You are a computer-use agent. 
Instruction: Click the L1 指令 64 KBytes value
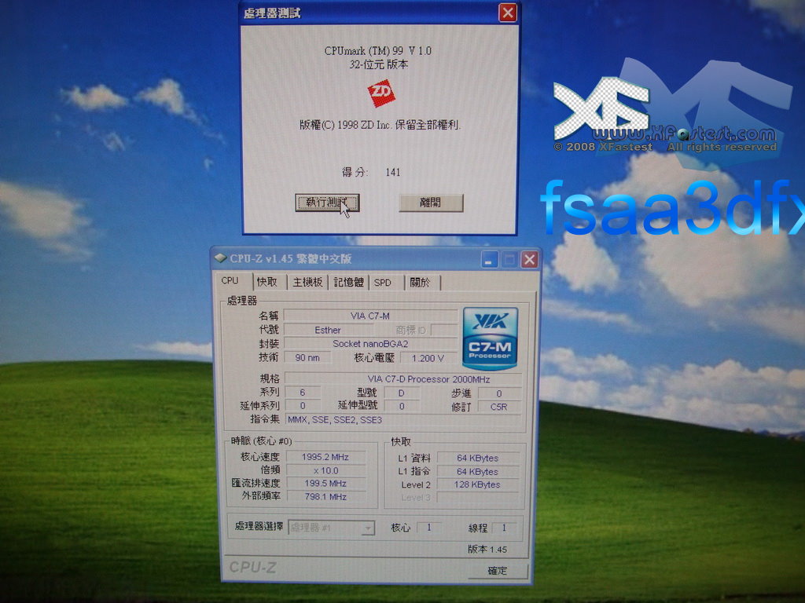(x=477, y=471)
